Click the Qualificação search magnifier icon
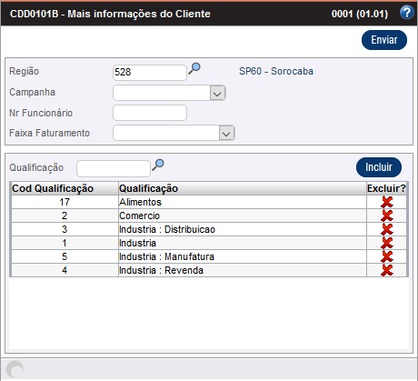 pyautogui.click(x=158, y=165)
